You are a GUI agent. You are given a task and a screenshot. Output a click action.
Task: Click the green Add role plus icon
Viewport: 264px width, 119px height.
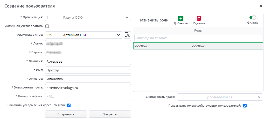tap(180, 18)
